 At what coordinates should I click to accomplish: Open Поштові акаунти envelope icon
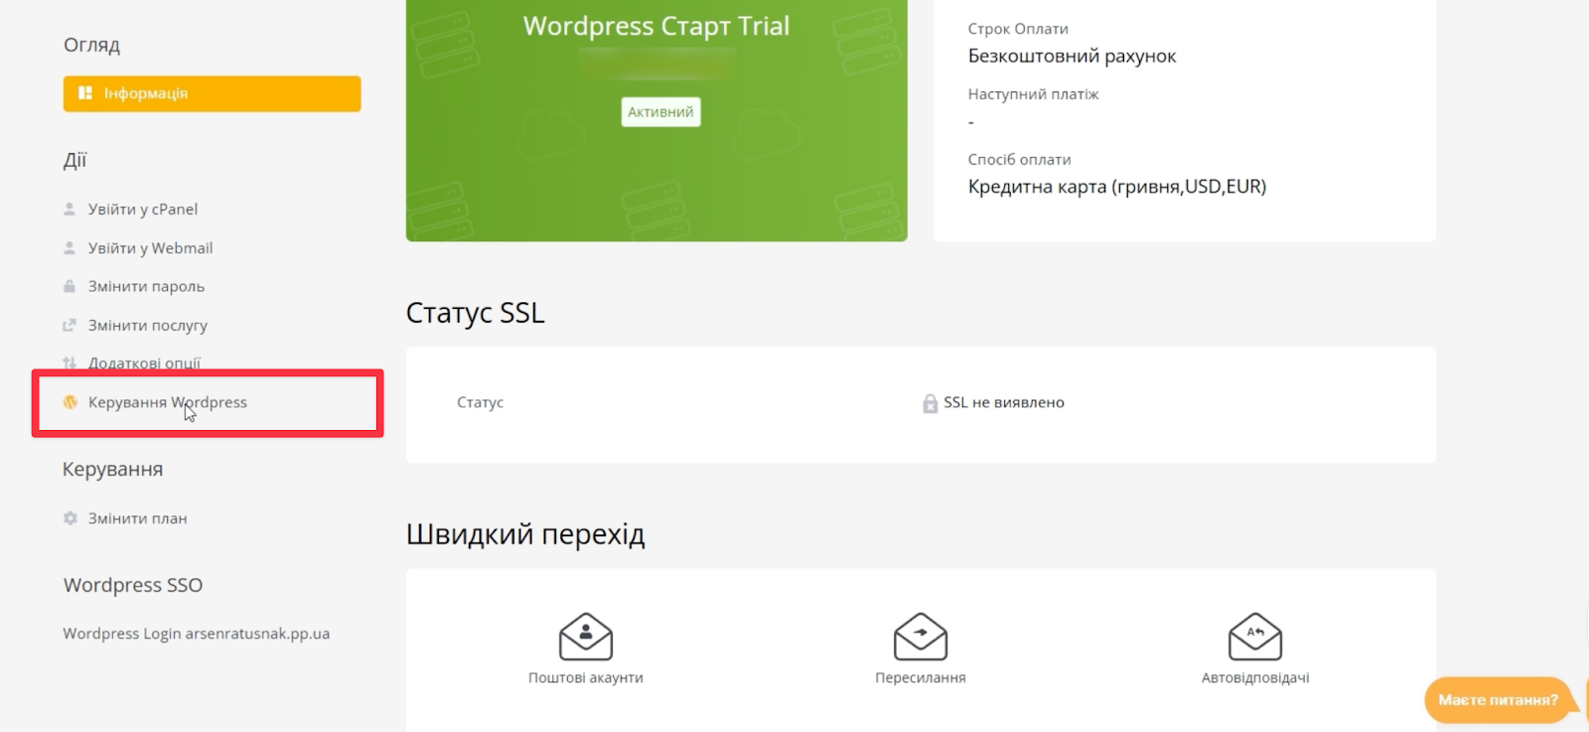pyautogui.click(x=586, y=637)
